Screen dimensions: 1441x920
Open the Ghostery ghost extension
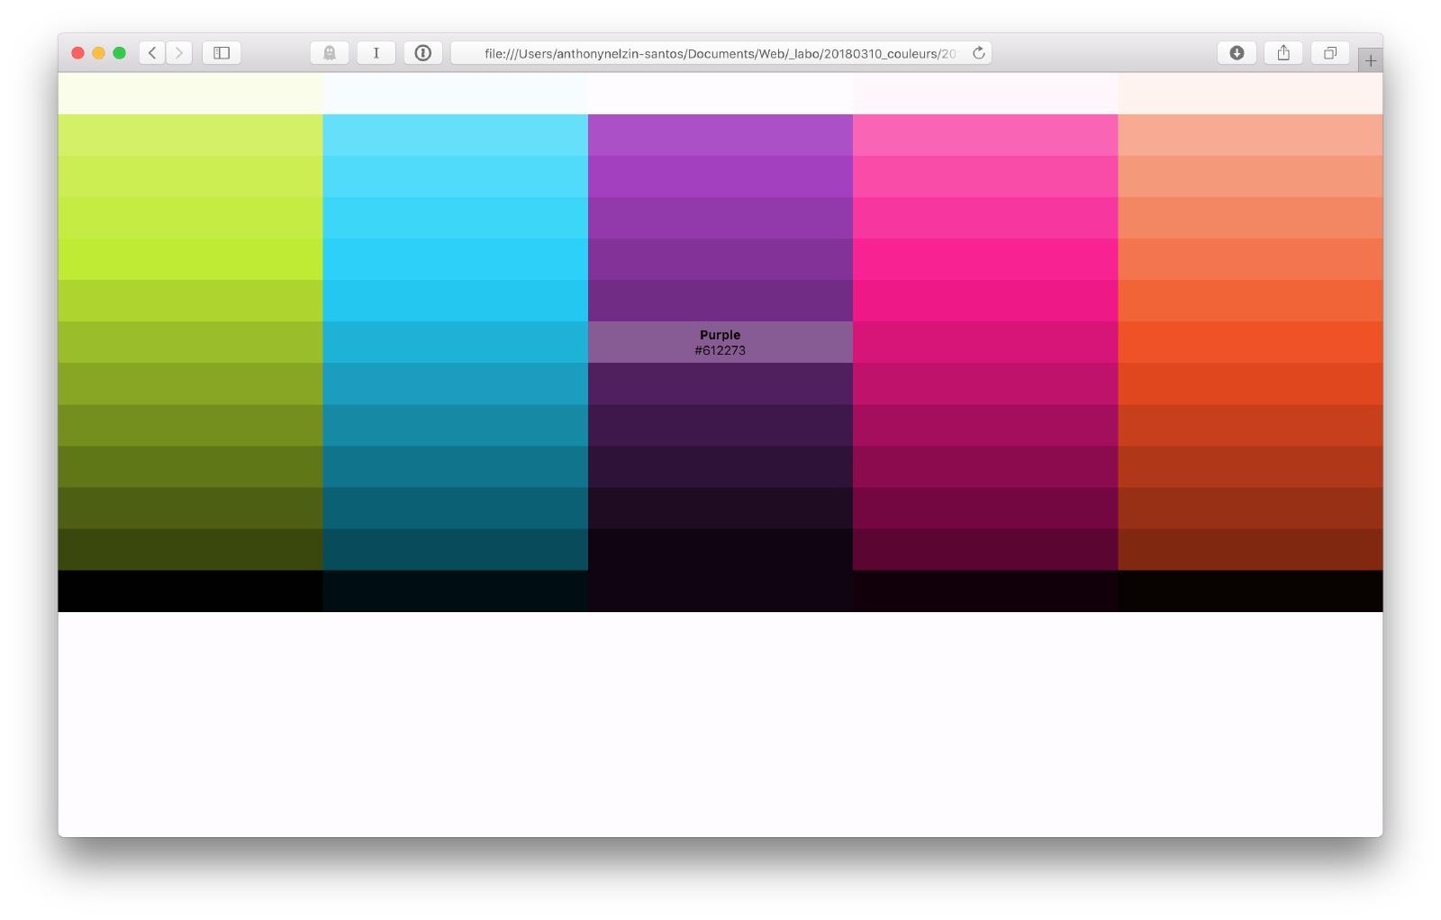coord(330,53)
